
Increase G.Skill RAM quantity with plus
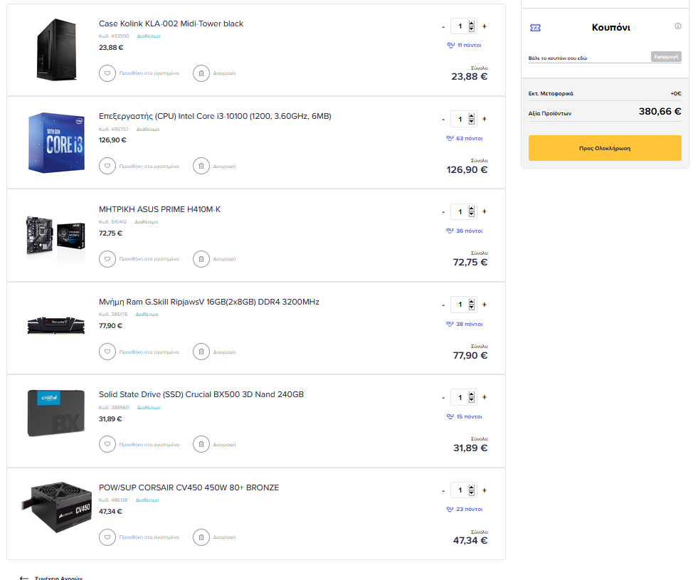pos(485,305)
